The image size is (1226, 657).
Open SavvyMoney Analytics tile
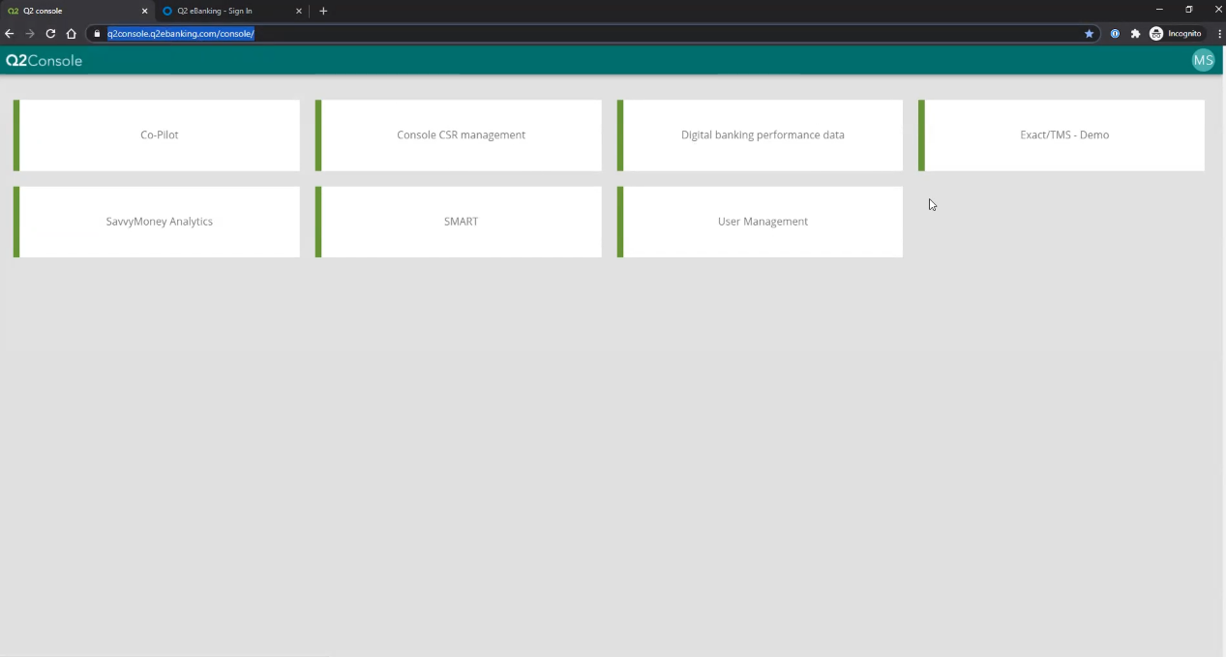(x=159, y=222)
